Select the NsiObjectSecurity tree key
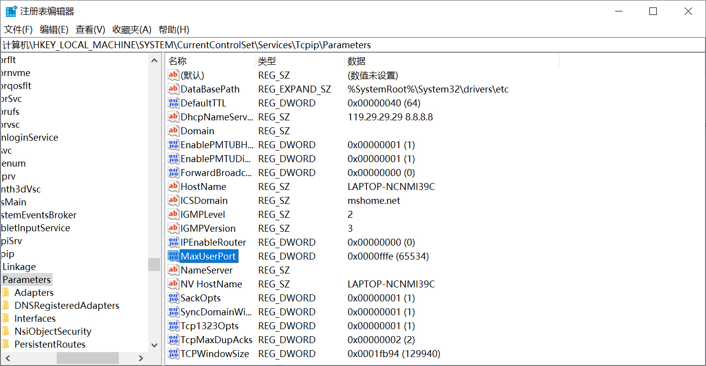 click(53, 331)
